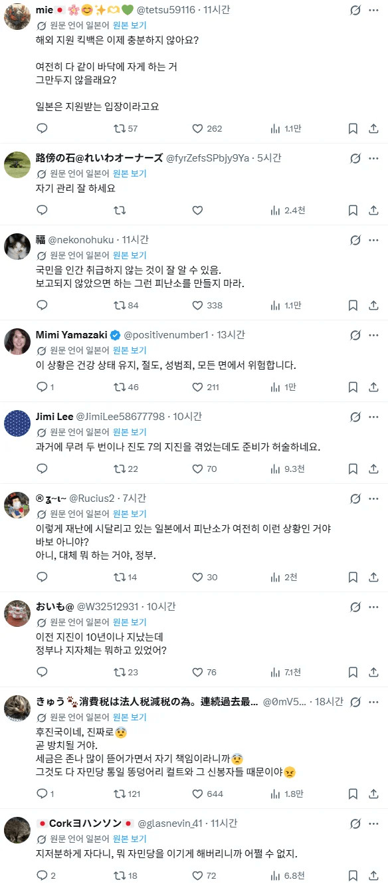Share the Rucius2 tweet

(x=373, y=577)
